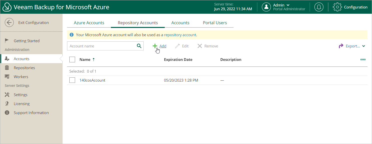Click the Exit Configuration back arrow icon
The image size is (372, 144).
tap(9, 23)
